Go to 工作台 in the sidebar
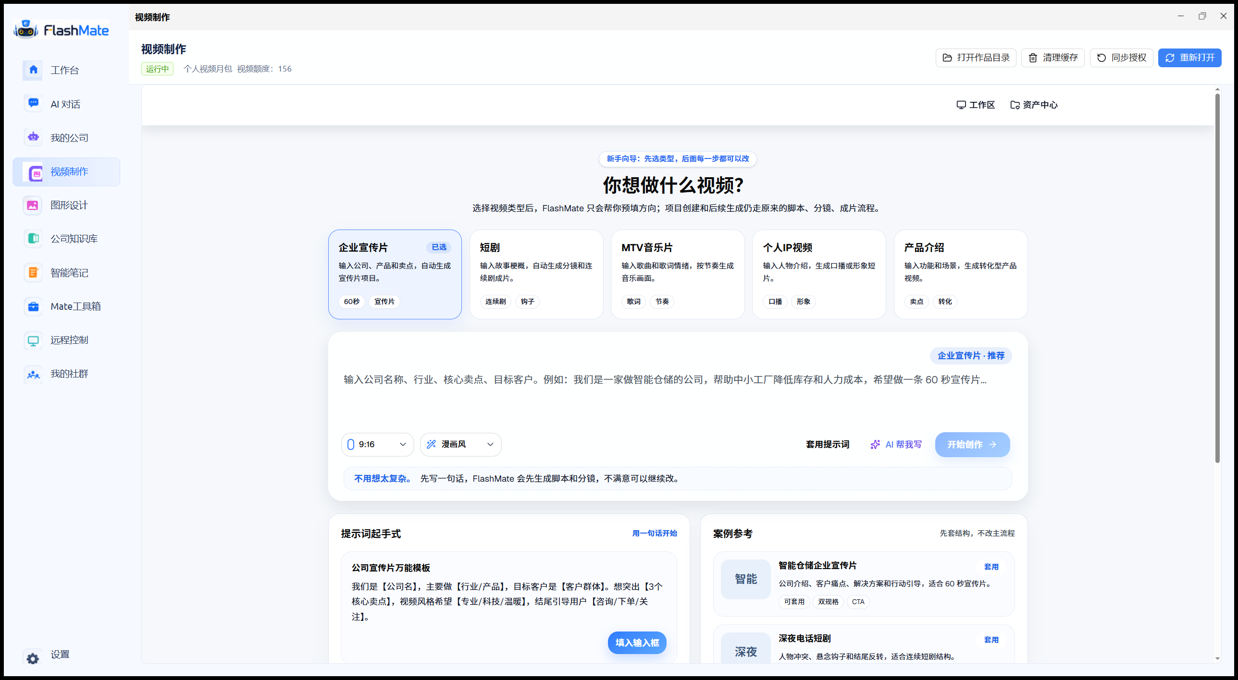1238x680 pixels. (66, 70)
